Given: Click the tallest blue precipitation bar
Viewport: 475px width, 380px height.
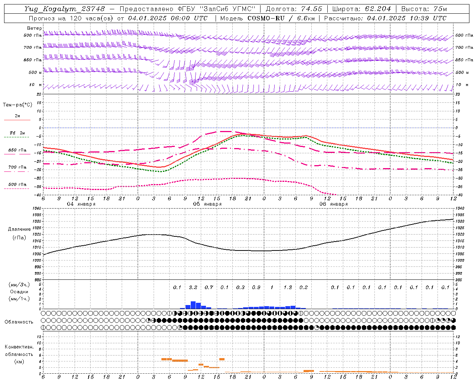Looking at the screenshot, I should click(193, 305).
